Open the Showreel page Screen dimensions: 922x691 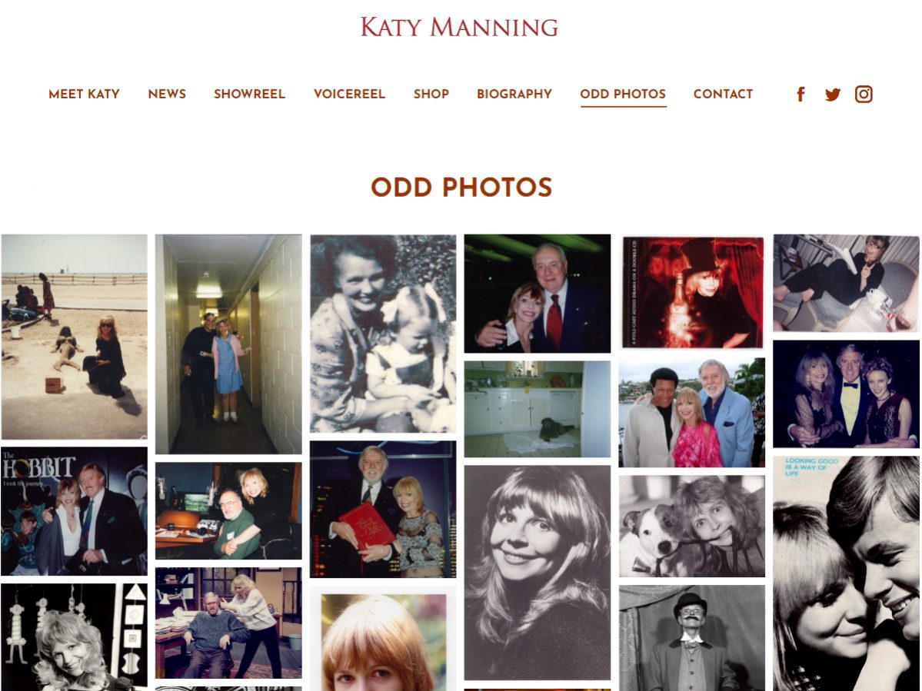point(249,94)
